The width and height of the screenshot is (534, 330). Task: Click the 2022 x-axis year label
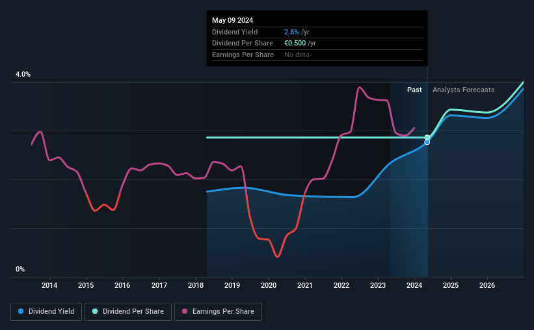[x=341, y=285]
